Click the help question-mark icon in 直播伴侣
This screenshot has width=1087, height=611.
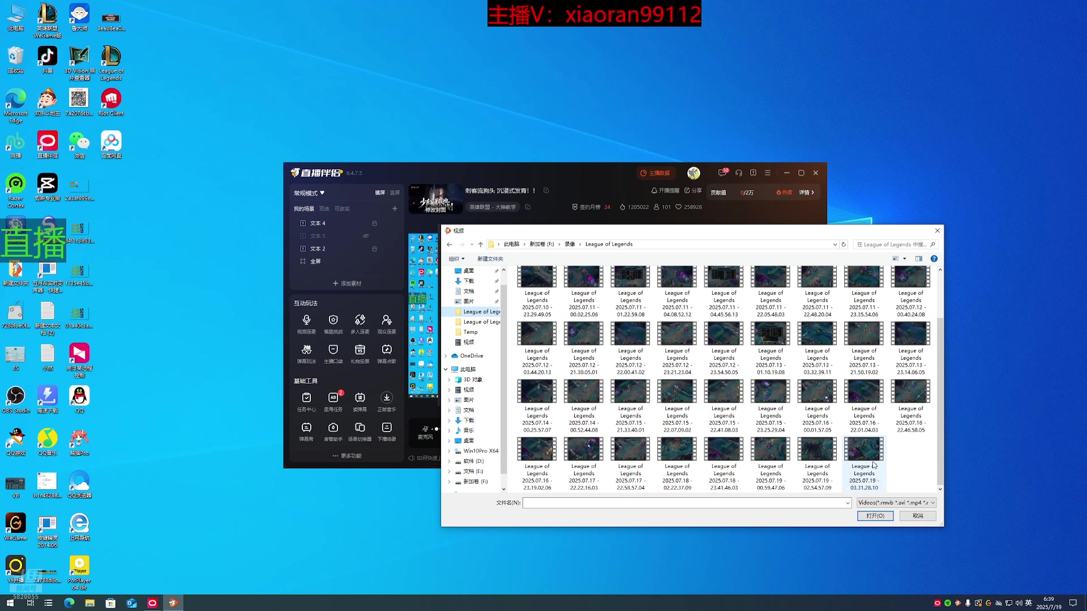(x=753, y=173)
